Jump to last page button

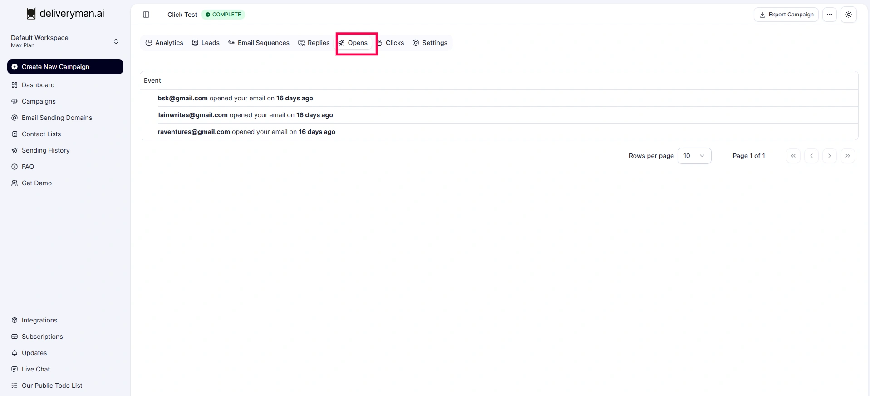tap(847, 156)
